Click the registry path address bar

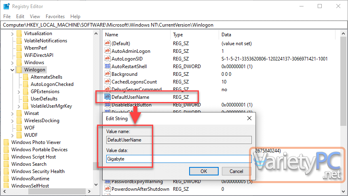(x=174, y=25)
